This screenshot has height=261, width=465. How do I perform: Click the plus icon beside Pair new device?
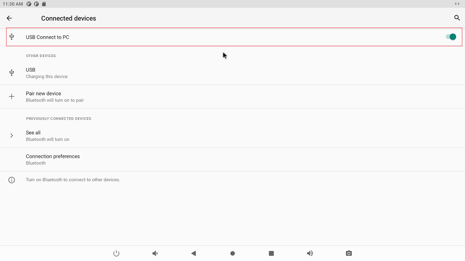pos(12,97)
